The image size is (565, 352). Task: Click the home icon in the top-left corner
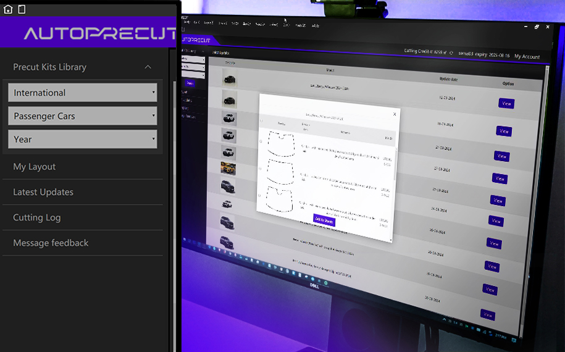click(8, 9)
